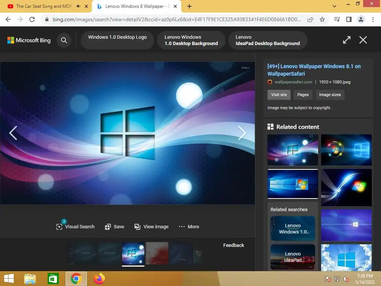The width and height of the screenshot is (381, 286).
Task: Open Chrome three-dot menu
Action: coord(373,19)
